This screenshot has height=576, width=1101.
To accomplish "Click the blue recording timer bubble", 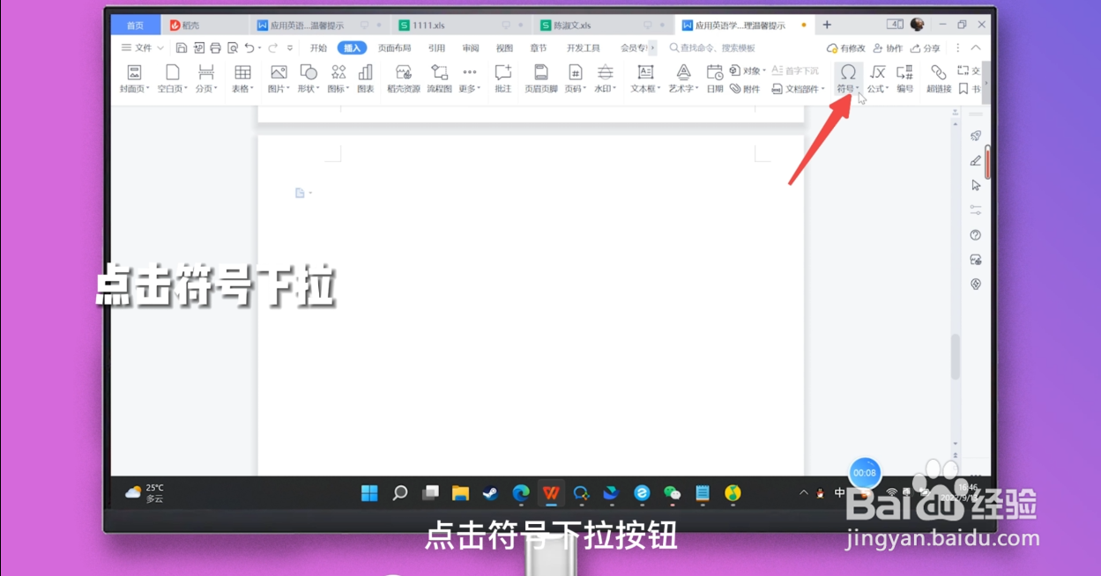I will (x=864, y=472).
